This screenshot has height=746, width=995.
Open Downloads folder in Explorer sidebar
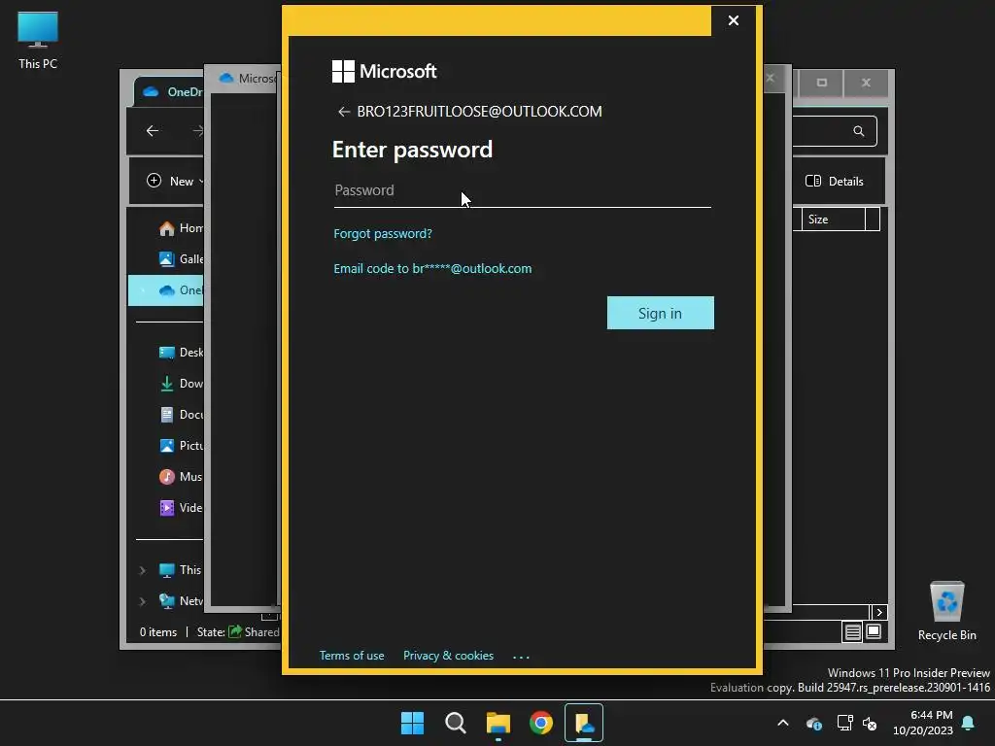click(181, 383)
